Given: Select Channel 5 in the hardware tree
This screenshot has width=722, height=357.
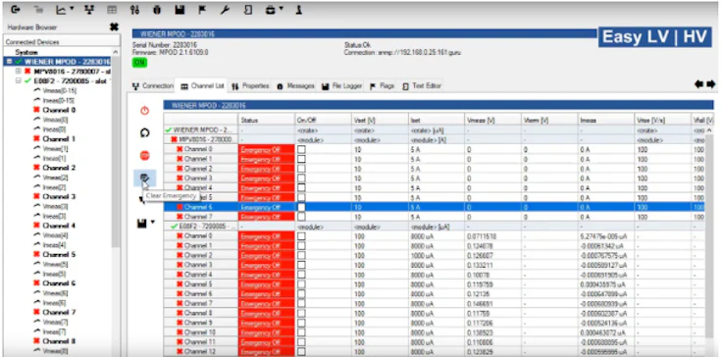Looking at the screenshot, I should click(x=59, y=254).
